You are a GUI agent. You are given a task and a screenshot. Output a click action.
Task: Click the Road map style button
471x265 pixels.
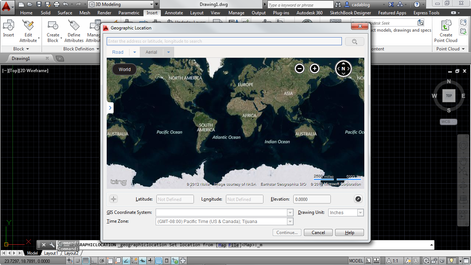[118, 52]
